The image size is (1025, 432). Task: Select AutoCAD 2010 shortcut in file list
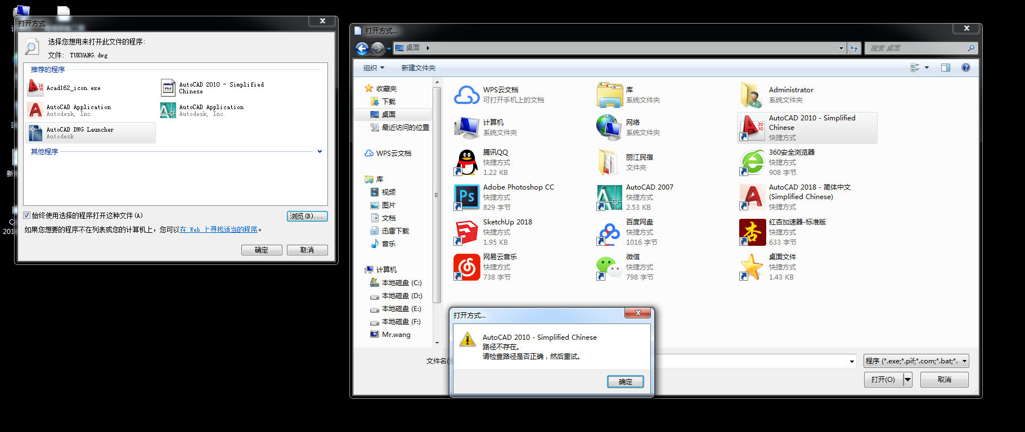point(807,128)
